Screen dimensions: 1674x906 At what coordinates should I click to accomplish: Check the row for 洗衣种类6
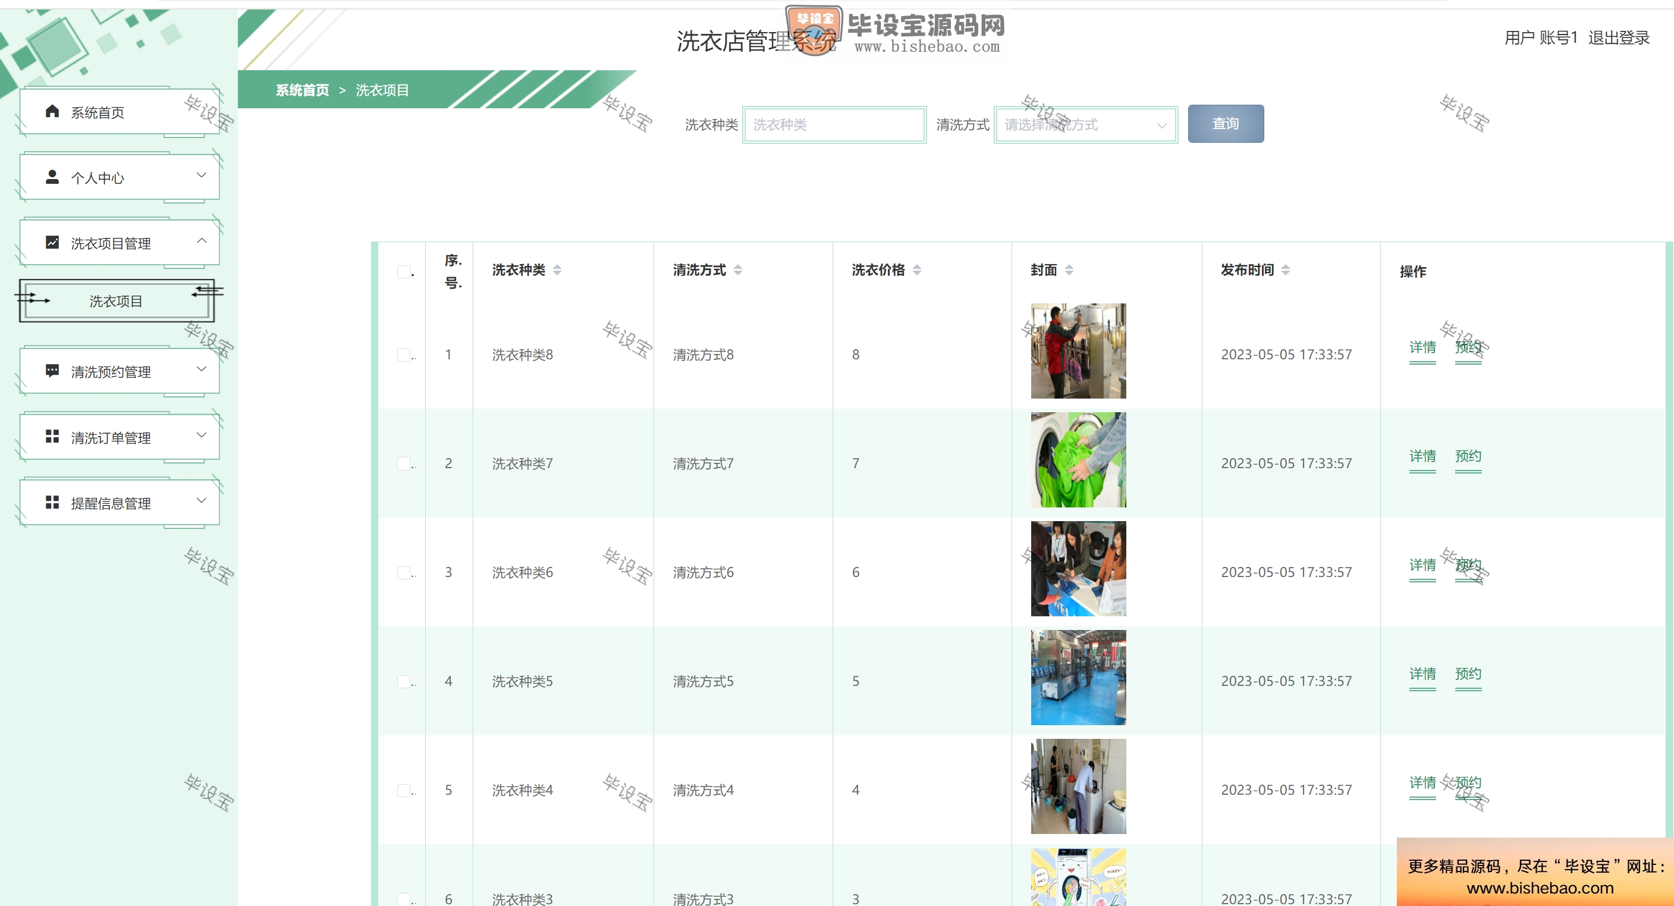[404, 573]
